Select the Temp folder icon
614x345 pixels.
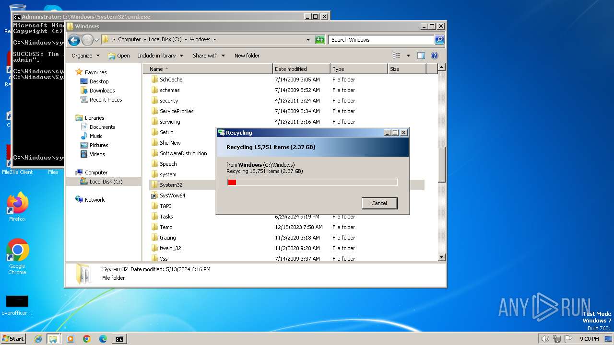coord(154,227)
